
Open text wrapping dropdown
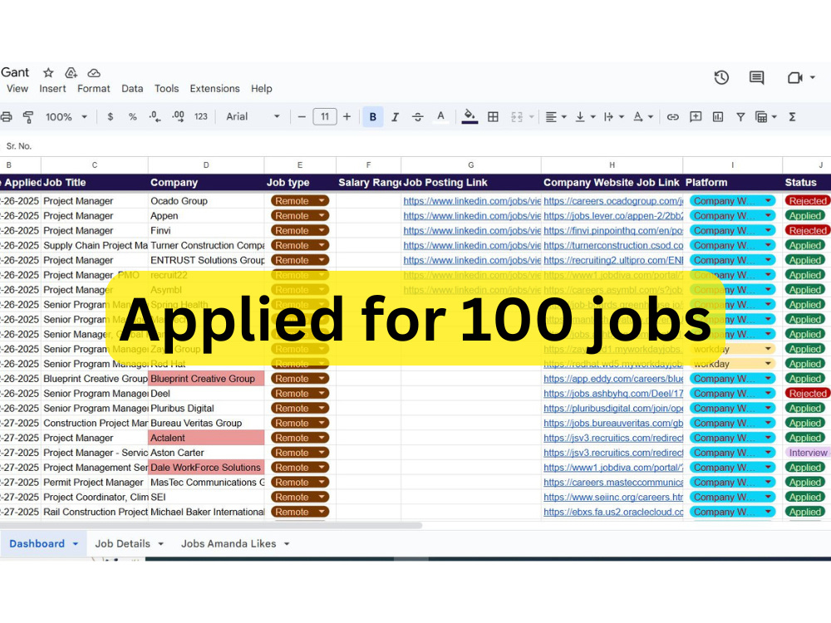click(614, 117)
